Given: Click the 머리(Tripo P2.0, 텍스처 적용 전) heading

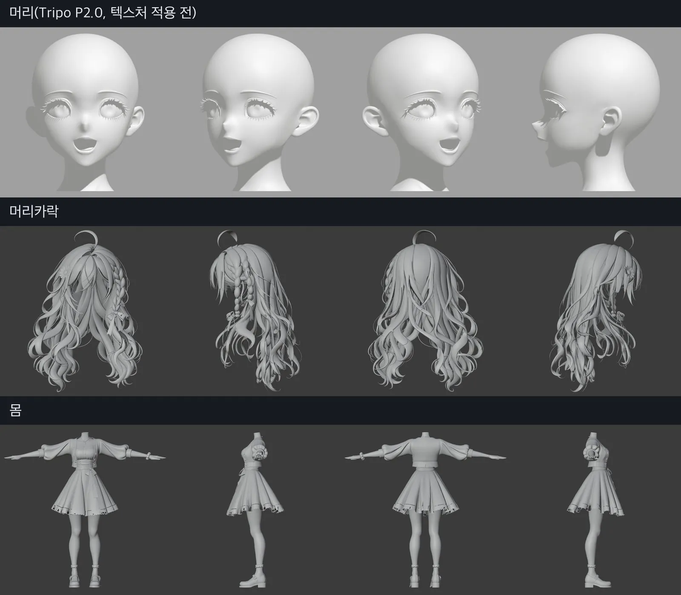Looking at the screenshot, I should coord(103,13).
